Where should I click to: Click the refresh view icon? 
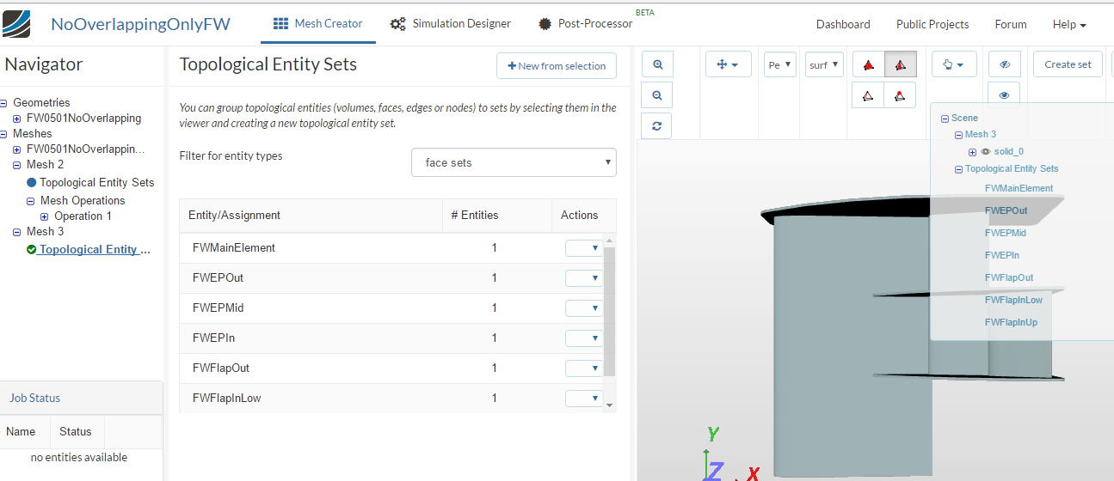click(657, 125)
